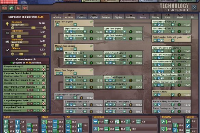Close the Technology screen

tap(194, 8)
